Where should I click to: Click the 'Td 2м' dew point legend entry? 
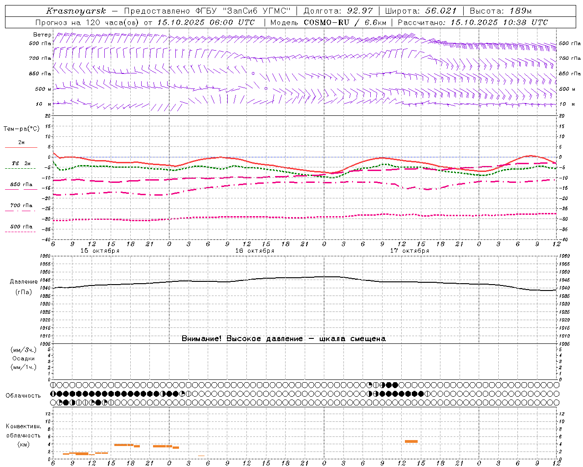[21, 163]
